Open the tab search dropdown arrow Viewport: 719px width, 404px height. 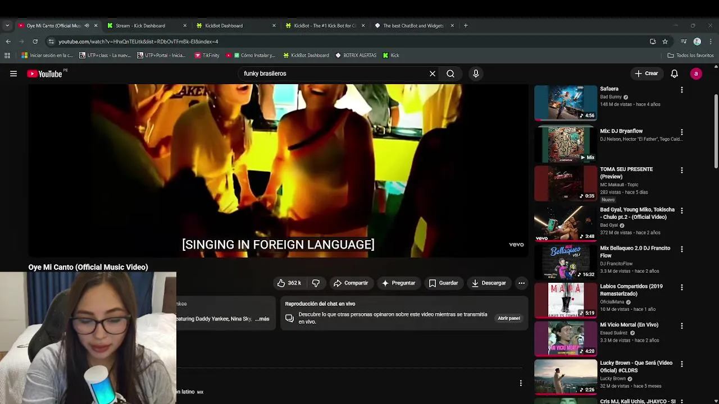click(7, 25)
